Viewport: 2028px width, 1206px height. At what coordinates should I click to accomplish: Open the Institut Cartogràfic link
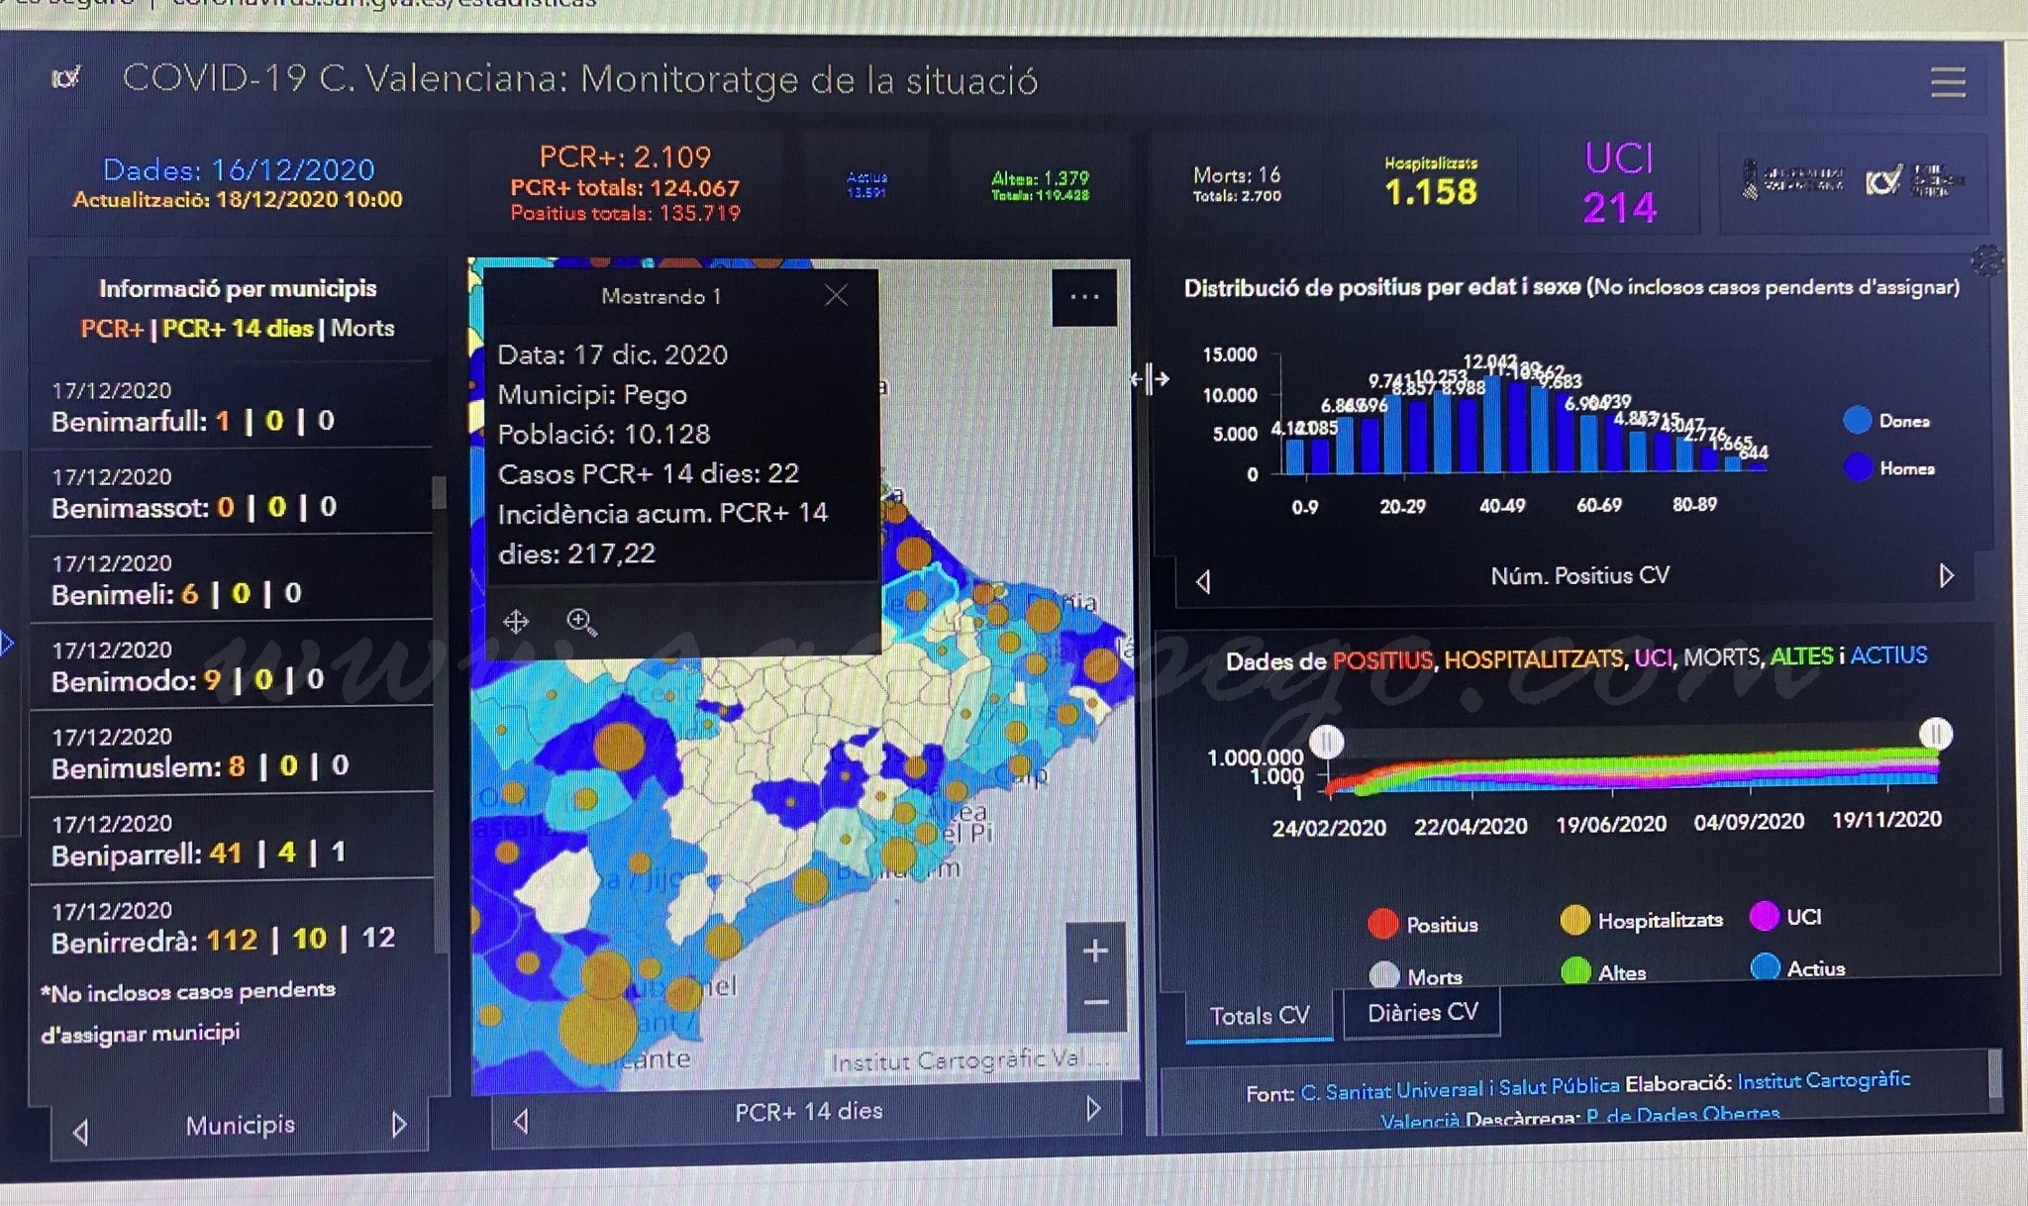tap(1823, 1080)
